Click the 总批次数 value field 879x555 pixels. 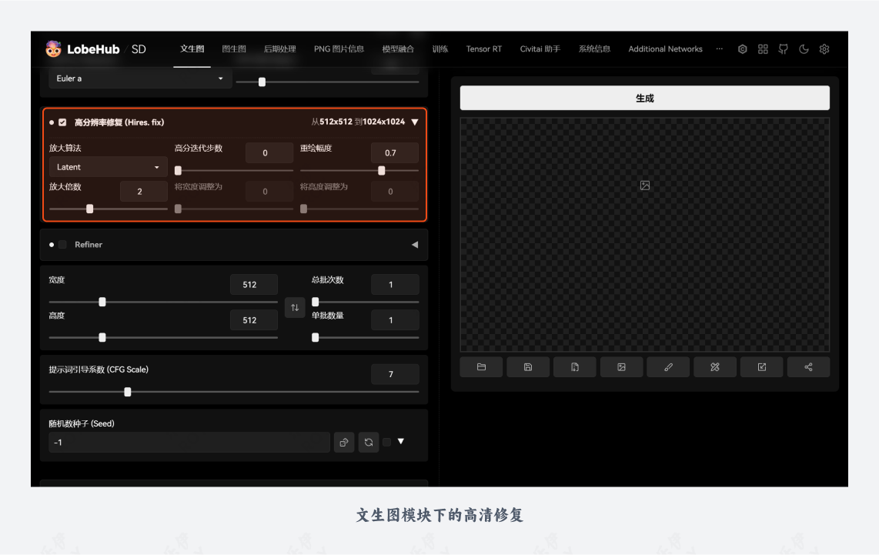395,284
